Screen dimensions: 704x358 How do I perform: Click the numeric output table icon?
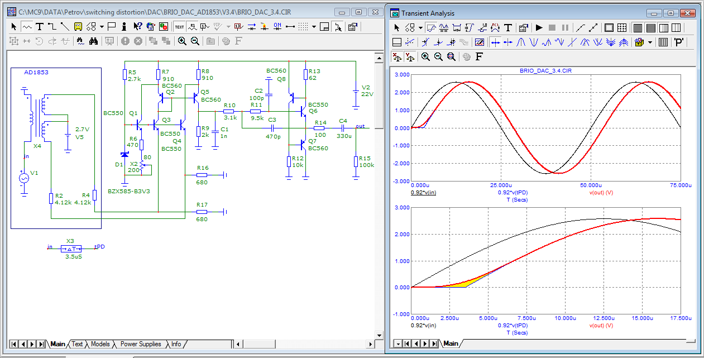(663, 42)
